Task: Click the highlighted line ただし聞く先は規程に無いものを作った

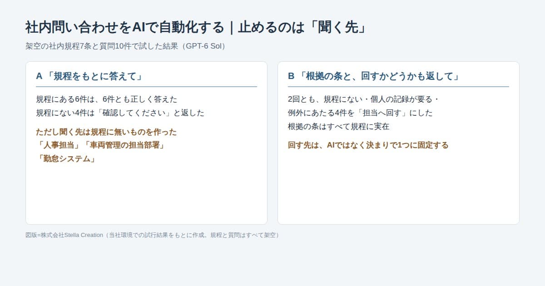Action: [106, 132]
